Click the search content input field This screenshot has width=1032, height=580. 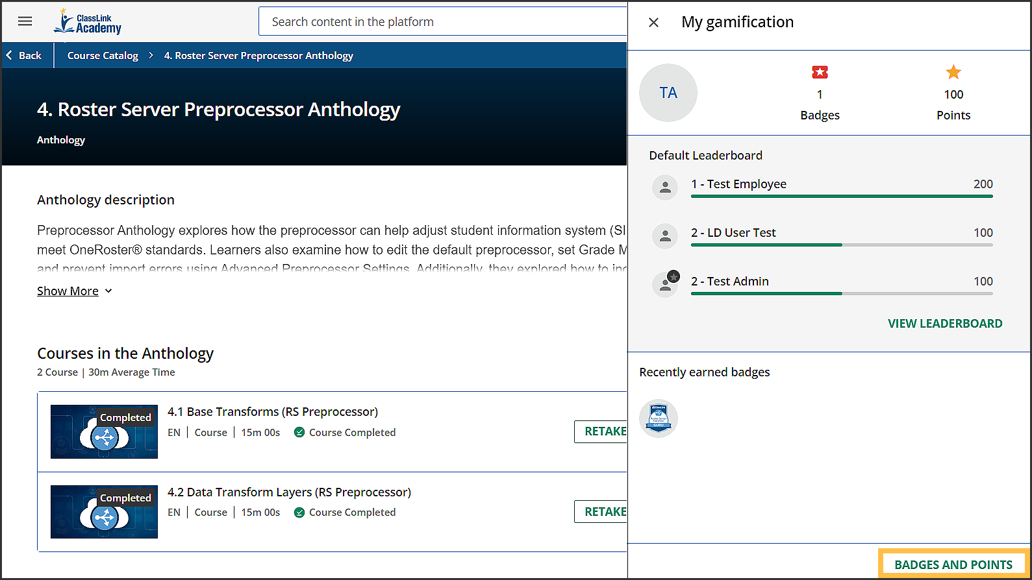pos(442,22)
